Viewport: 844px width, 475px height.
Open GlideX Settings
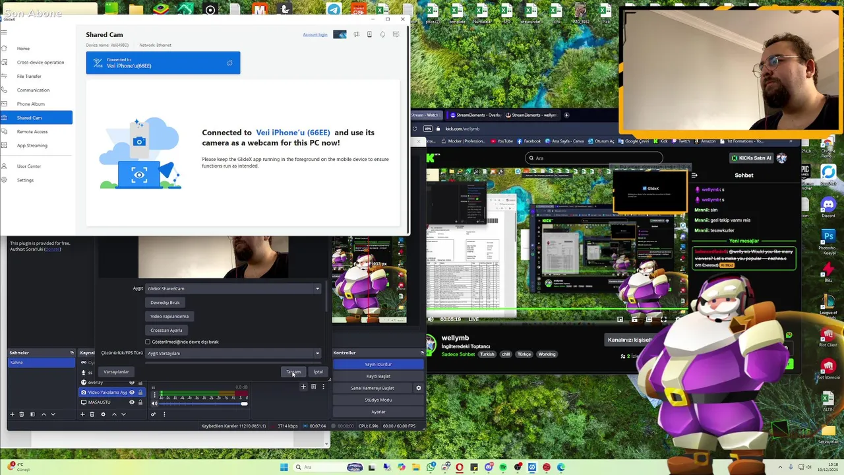36,180
